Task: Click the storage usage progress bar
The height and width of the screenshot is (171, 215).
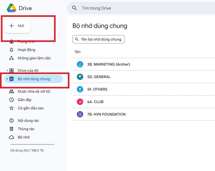Action: tap(32, 144)
